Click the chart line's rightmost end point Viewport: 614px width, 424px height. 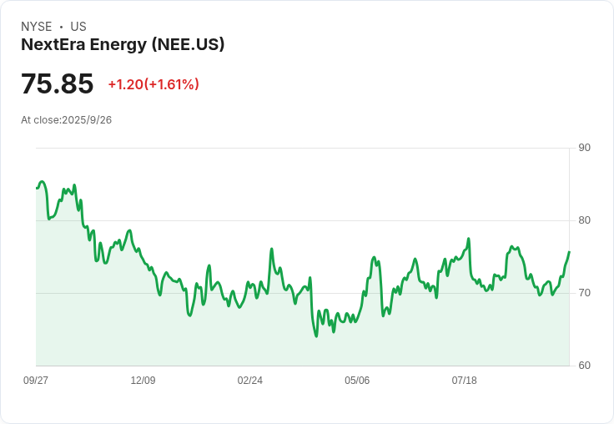pos(569,252)
